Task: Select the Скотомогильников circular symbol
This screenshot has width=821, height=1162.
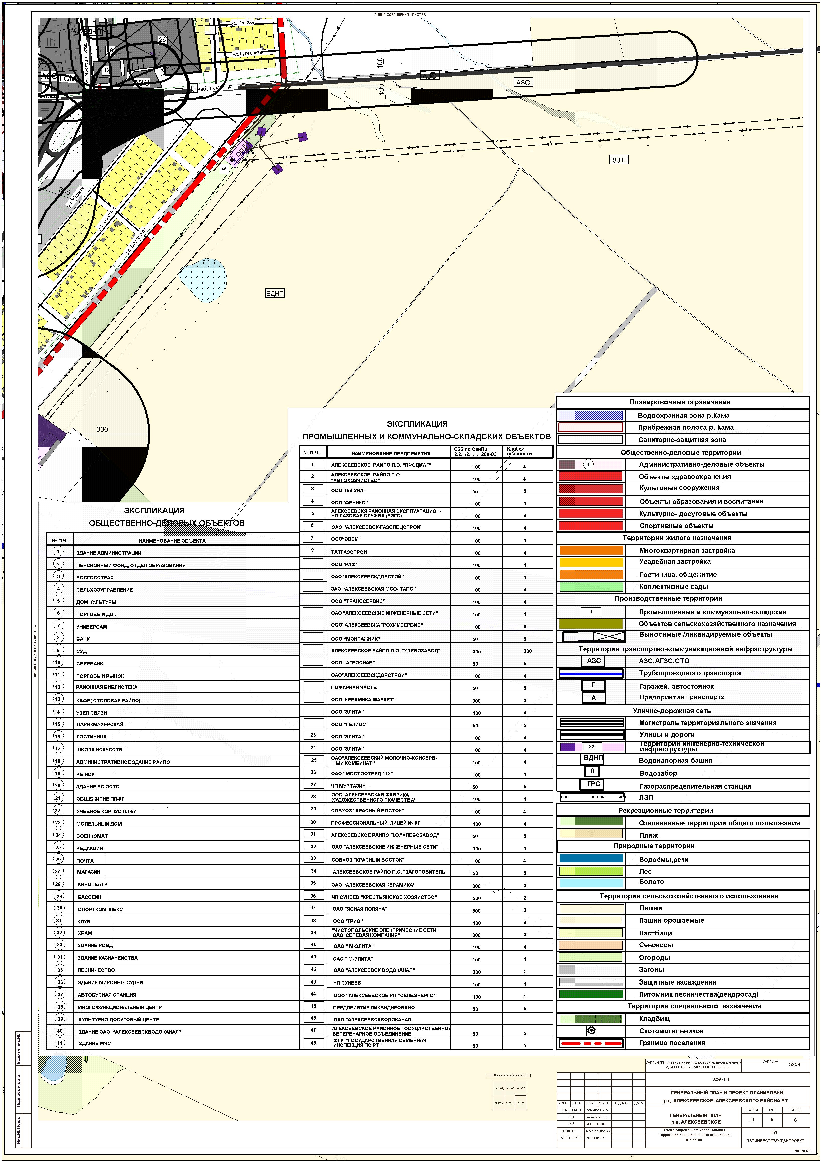Action: point(591,1030)
